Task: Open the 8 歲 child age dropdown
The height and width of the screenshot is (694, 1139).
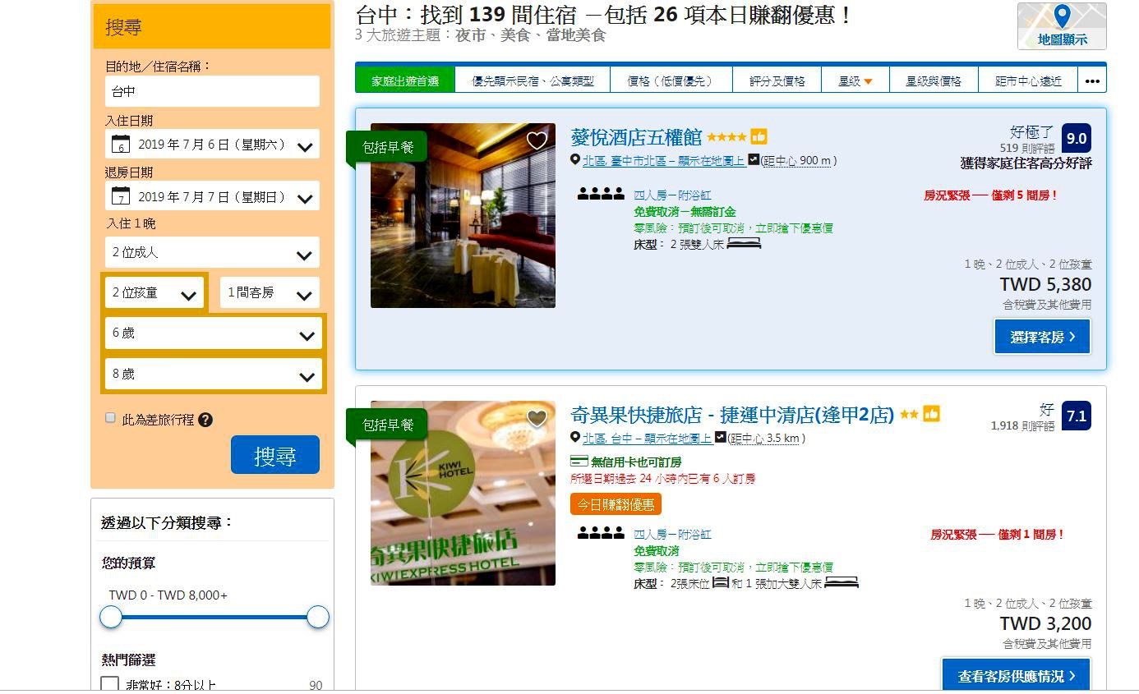Action: [214, 375]
